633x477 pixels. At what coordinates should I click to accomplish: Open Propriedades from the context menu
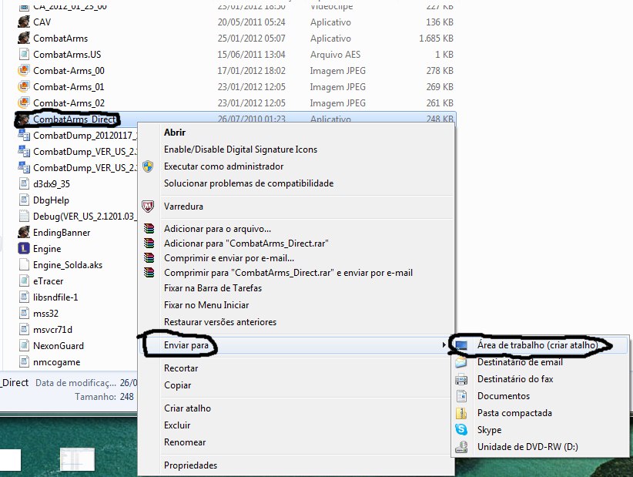tap(190, 465)
